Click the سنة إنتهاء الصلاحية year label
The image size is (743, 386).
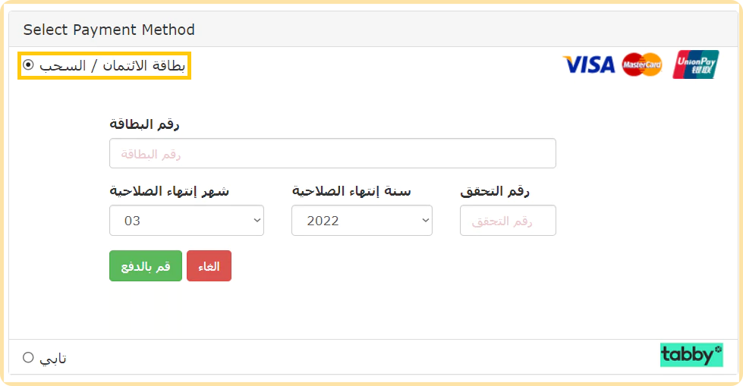[x=351, y=191]
